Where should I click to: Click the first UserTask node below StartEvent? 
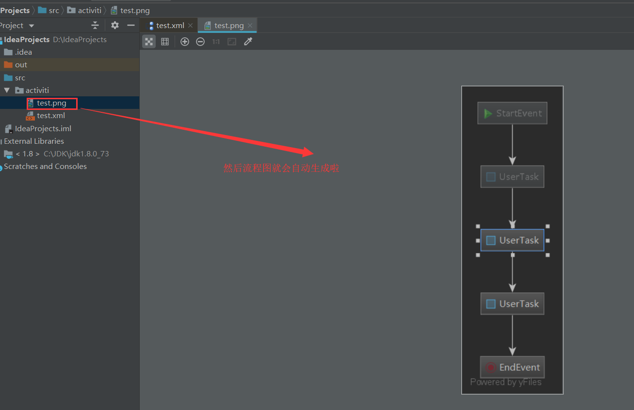pyautogui.click(x=512, y=177)
